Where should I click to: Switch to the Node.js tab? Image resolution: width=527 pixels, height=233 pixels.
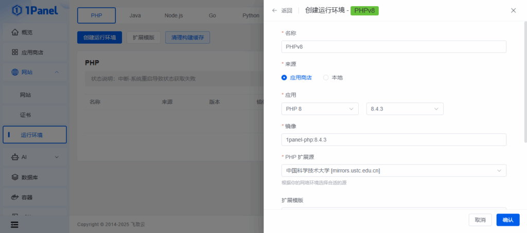(x=173, y=15)
